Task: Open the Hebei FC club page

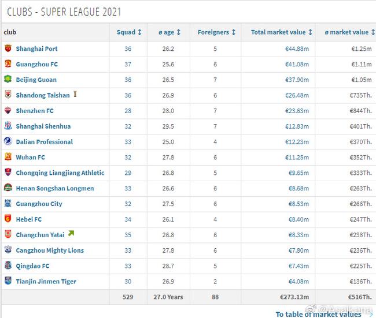Action: point(29,219)
